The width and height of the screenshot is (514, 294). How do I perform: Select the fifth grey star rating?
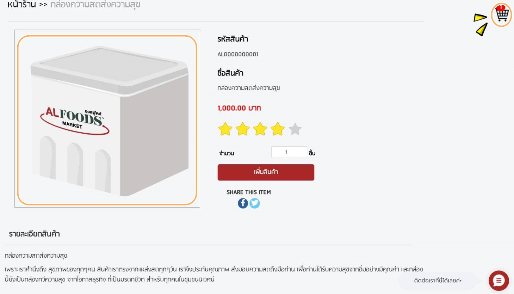pos(295,129)
